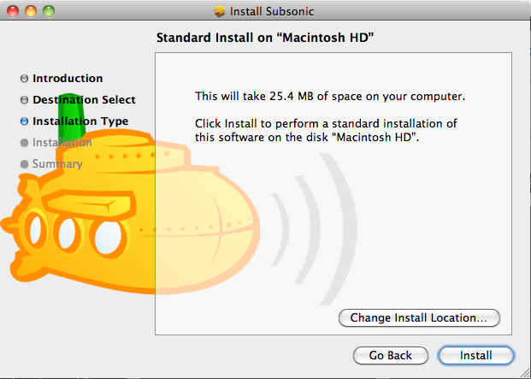
Task: Zoom the window with the green button
Action: click(47, 11)
